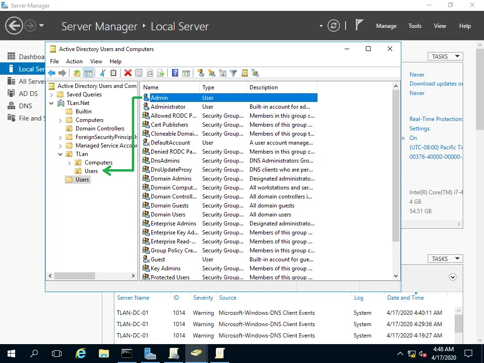The width and height of the screenshot is (484, 363).
Task: Click the Export List icon
Action: pyautogui.click(x=161, y=73)
